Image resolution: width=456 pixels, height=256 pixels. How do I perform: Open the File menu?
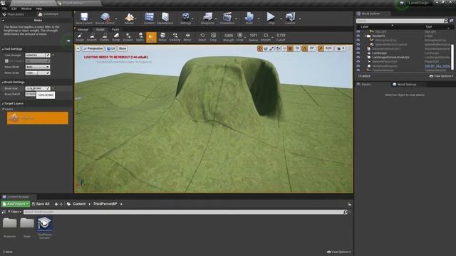coord(5,9)
